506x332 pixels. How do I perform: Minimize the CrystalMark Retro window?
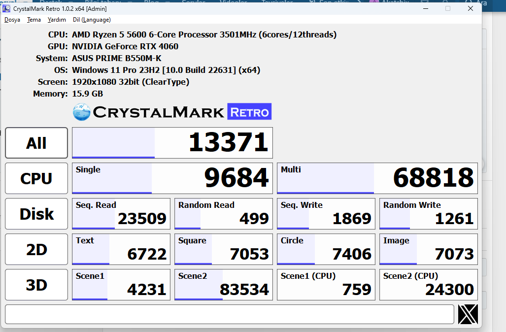(x=426, y=8)
